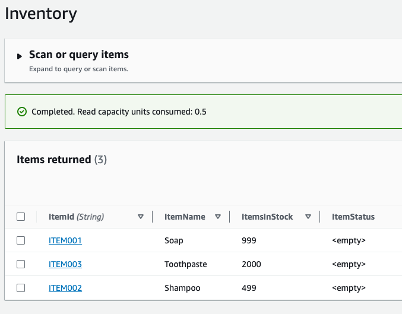Viewport: 402px width, 314px height.
Task: Click the ItemName column sort arrow
Action: point(218,217)
